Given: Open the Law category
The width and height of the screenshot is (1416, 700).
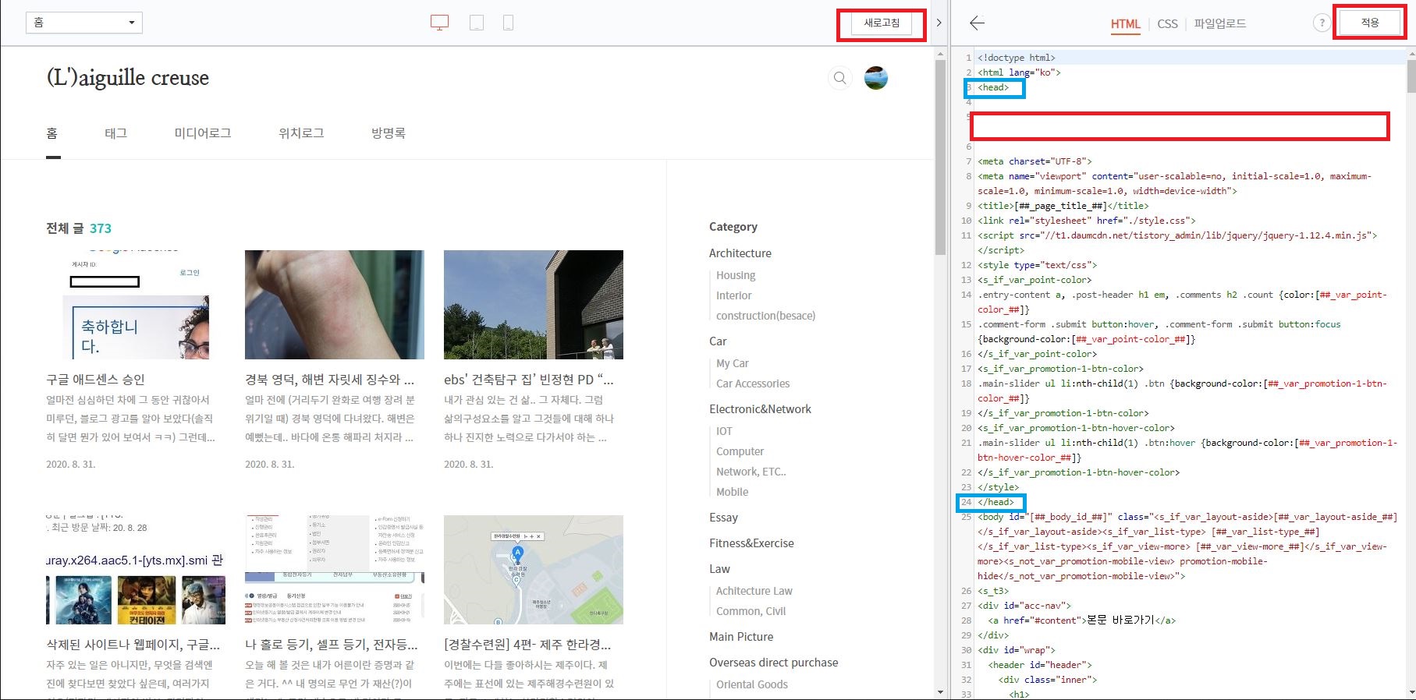Looking at the screenshot, I should click(x=719, y=569).
